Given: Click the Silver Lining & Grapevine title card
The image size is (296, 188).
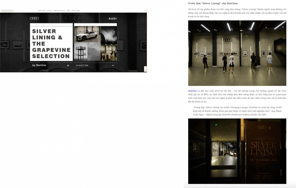Looking at the screenshot, I should [x=51, y=43].
